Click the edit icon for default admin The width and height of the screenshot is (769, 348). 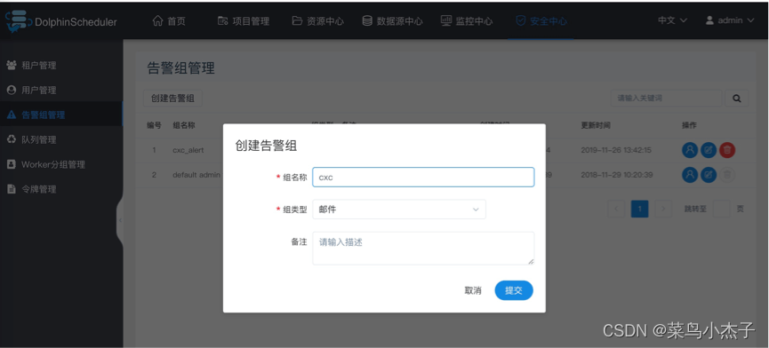709,175
